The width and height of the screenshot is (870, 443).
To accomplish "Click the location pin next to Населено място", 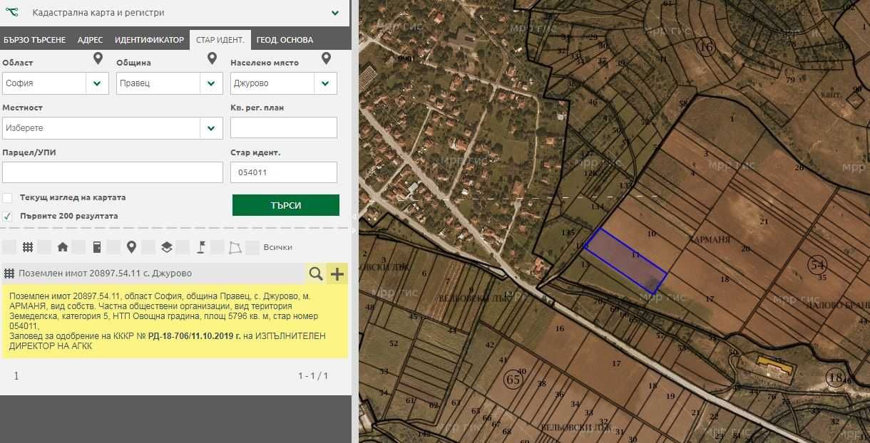I will 326,58.
